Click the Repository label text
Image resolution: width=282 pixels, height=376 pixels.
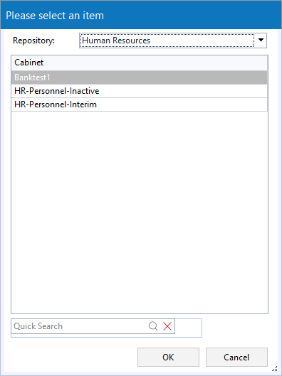(x=34, y=41)
